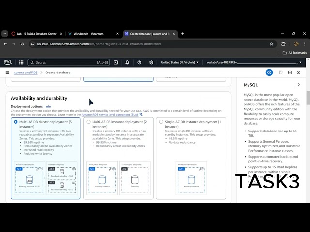Open the notifications bell

coord(127,62)
